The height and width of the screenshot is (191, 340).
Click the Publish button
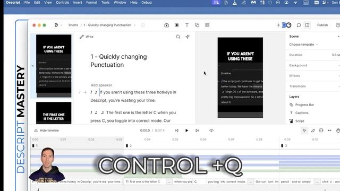[x=322, y=25]
